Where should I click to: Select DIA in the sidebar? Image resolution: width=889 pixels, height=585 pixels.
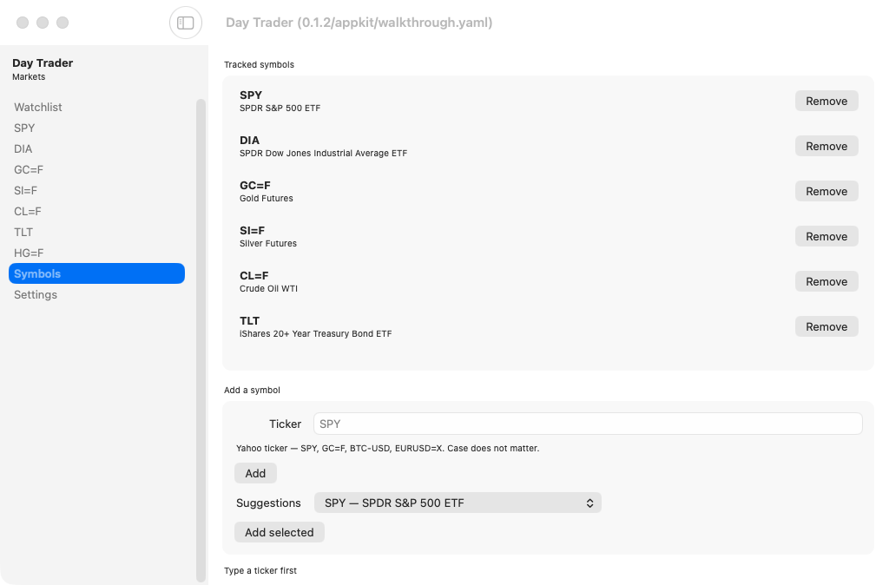click(96, 148)
